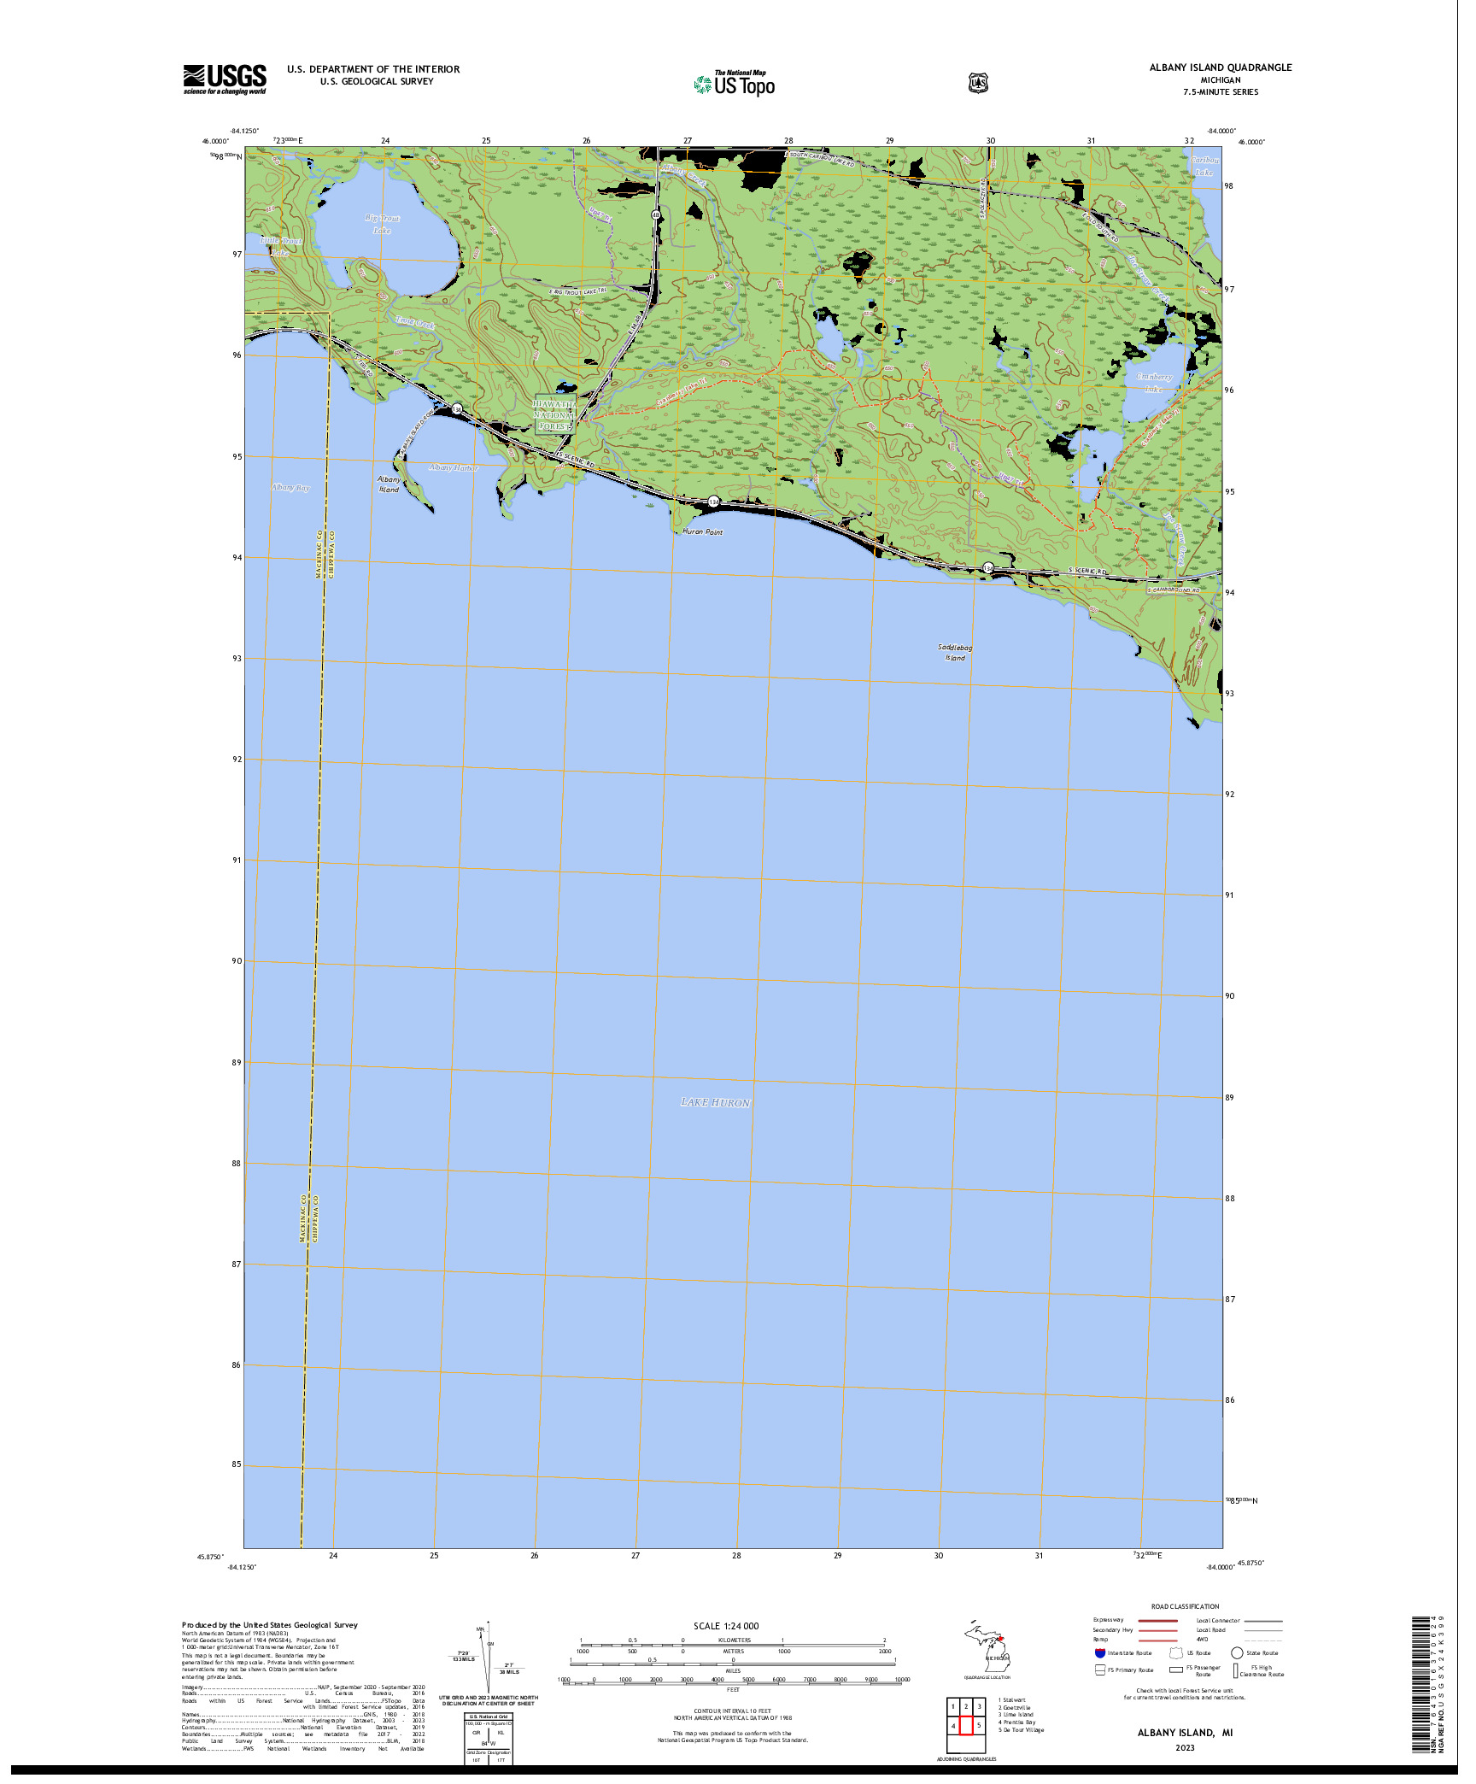Click the FS Passenger Route symbol in legend
Viewport: 1476px width, 1784px height.
pos(1176,1670)
